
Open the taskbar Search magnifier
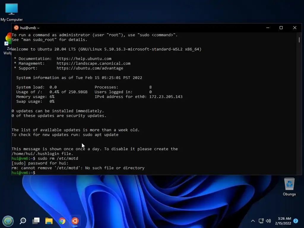(23, 221)
